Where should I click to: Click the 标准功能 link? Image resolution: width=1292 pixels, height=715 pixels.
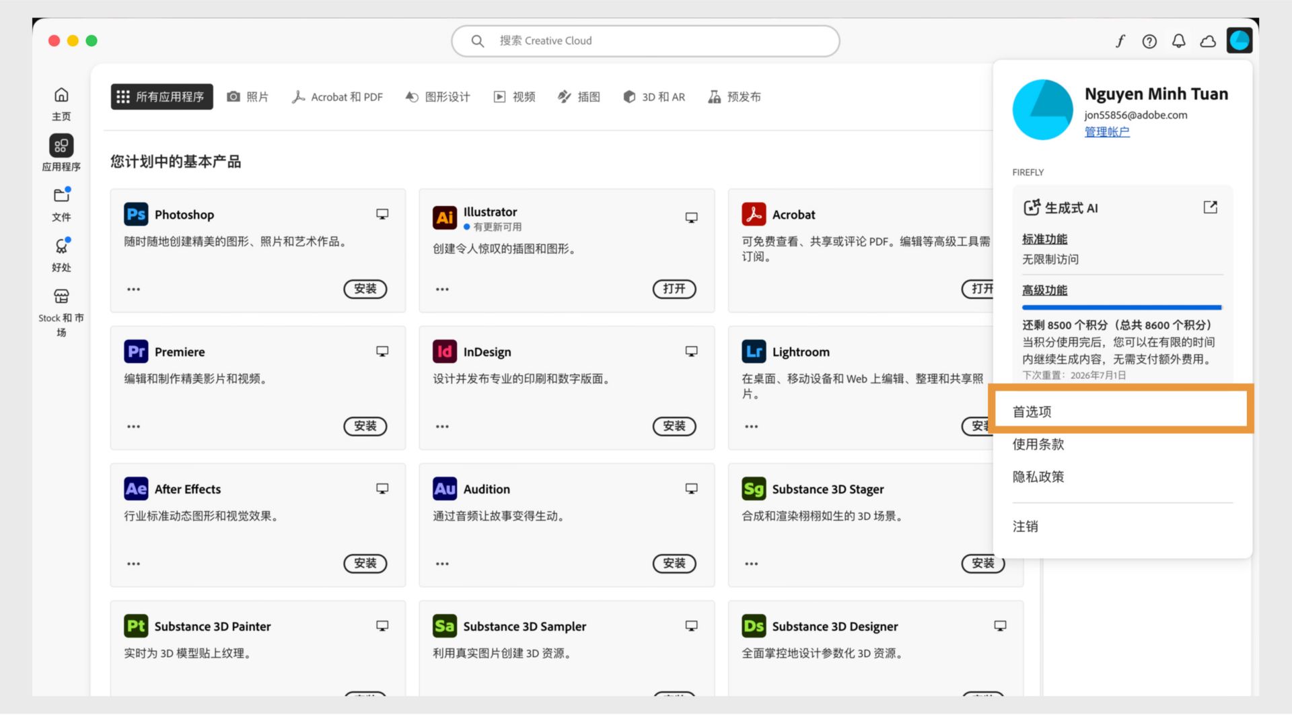(x=1044, y=239)
